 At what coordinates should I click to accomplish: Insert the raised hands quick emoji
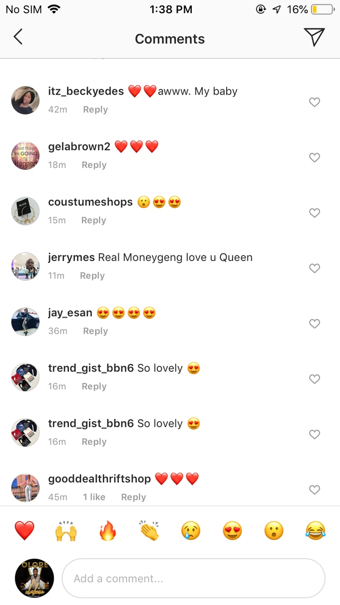pos(66,531)
